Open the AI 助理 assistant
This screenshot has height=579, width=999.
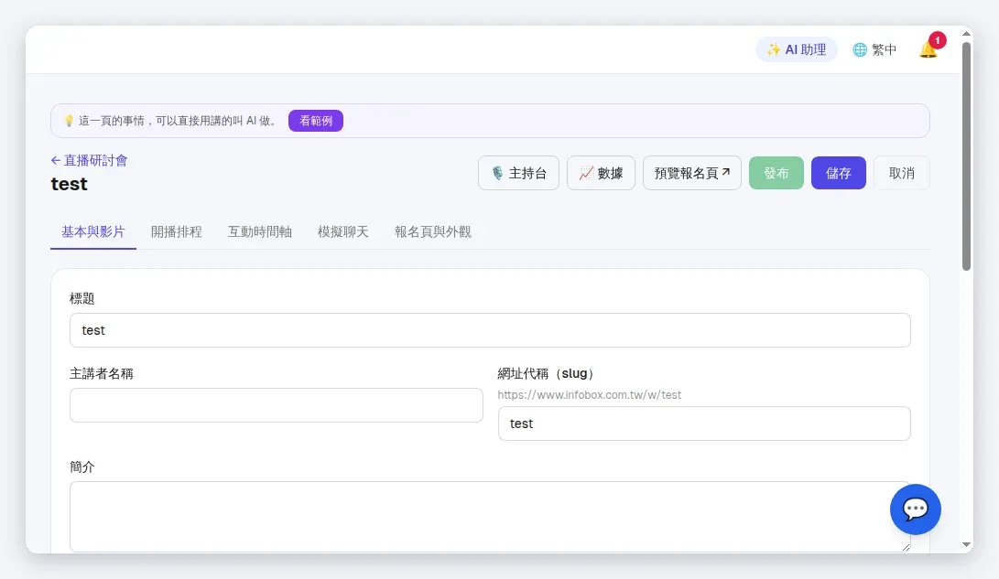click(x=797, y=49)
